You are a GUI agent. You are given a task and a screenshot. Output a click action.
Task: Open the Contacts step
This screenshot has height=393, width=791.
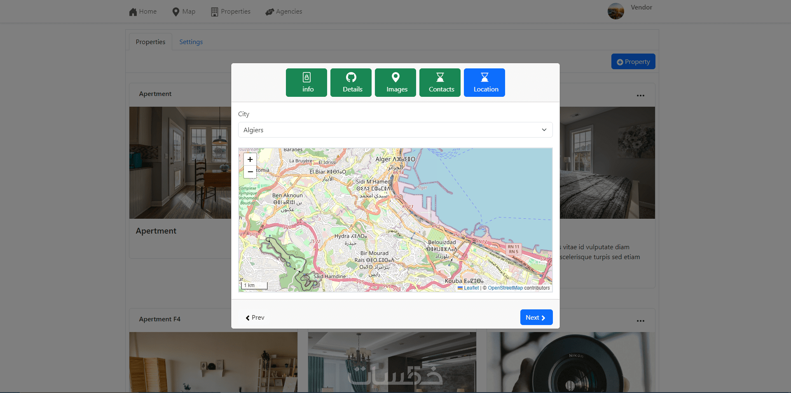[x=440, y=82]
